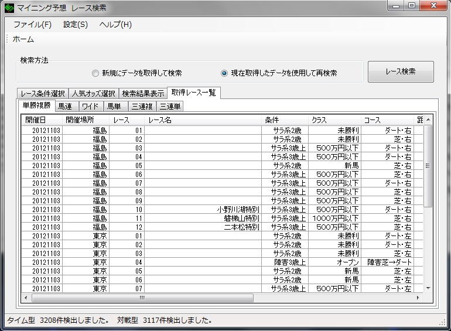Click status text 対戦型 3117件検出しました。
Screen dimensions: 451x331
tap(165, 320)
